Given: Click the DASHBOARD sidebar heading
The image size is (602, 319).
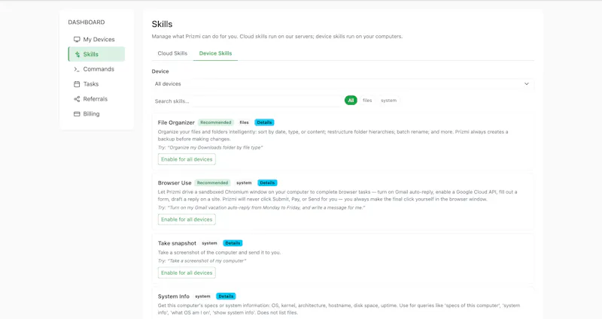Looking at the screenshot, I should tap(87, 23).
